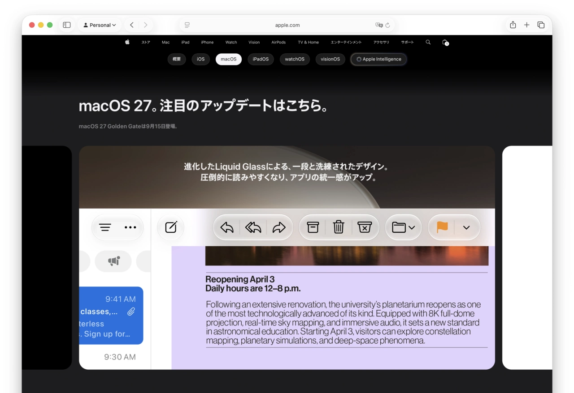Screen dimensions: 574x393
Task: Go back to the previous page
Action: (x=131, y=25)
